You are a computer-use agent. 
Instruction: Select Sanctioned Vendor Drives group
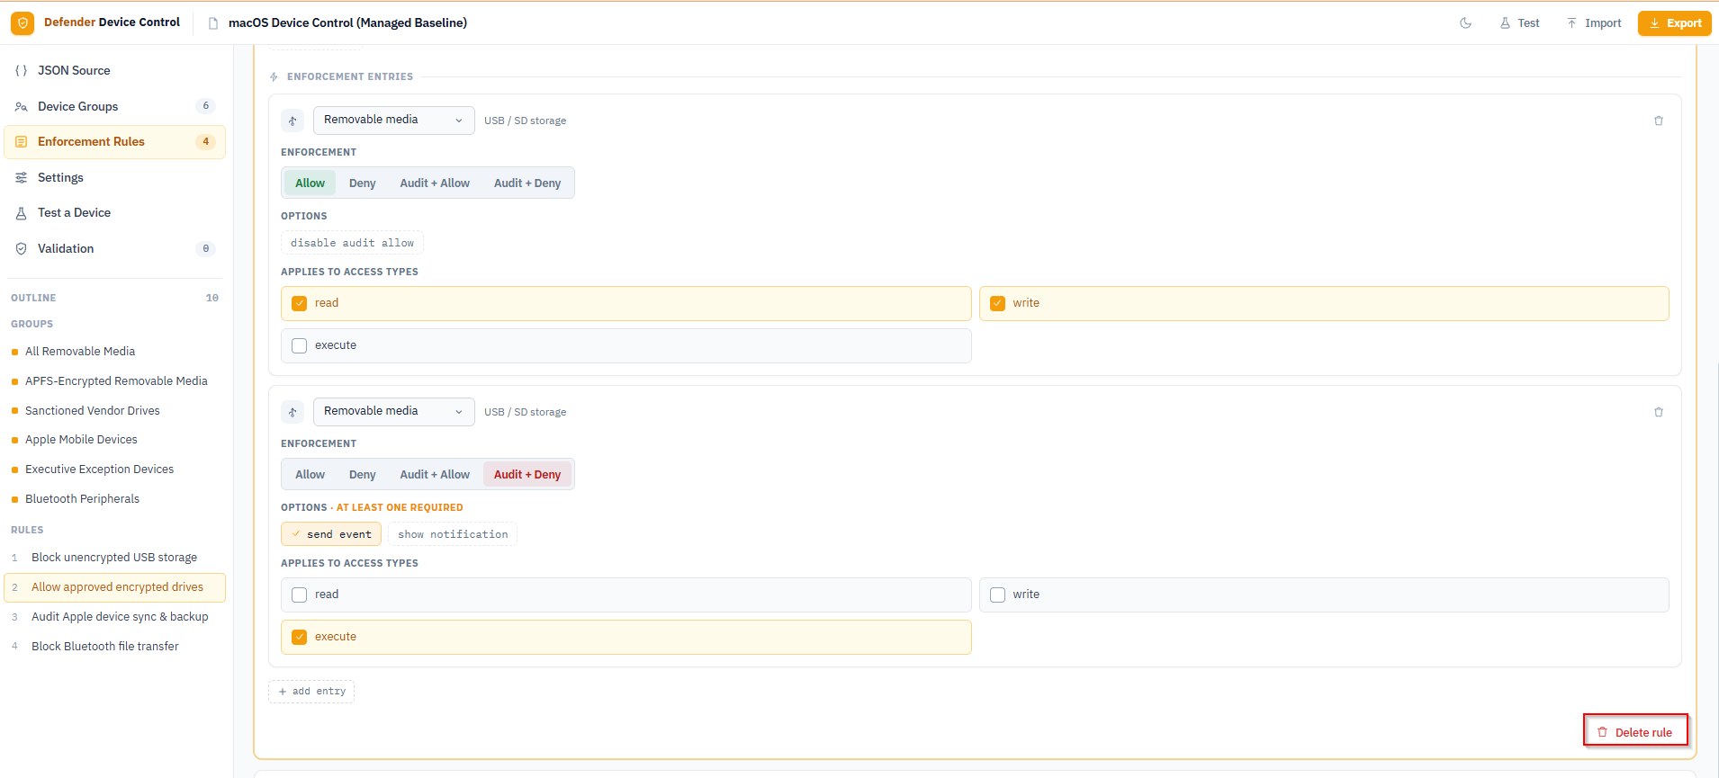115,411
